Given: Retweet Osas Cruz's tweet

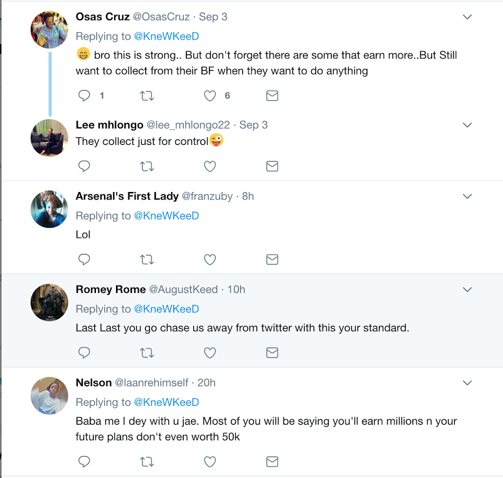Looking at the screenshot, I should coord(147,96).
